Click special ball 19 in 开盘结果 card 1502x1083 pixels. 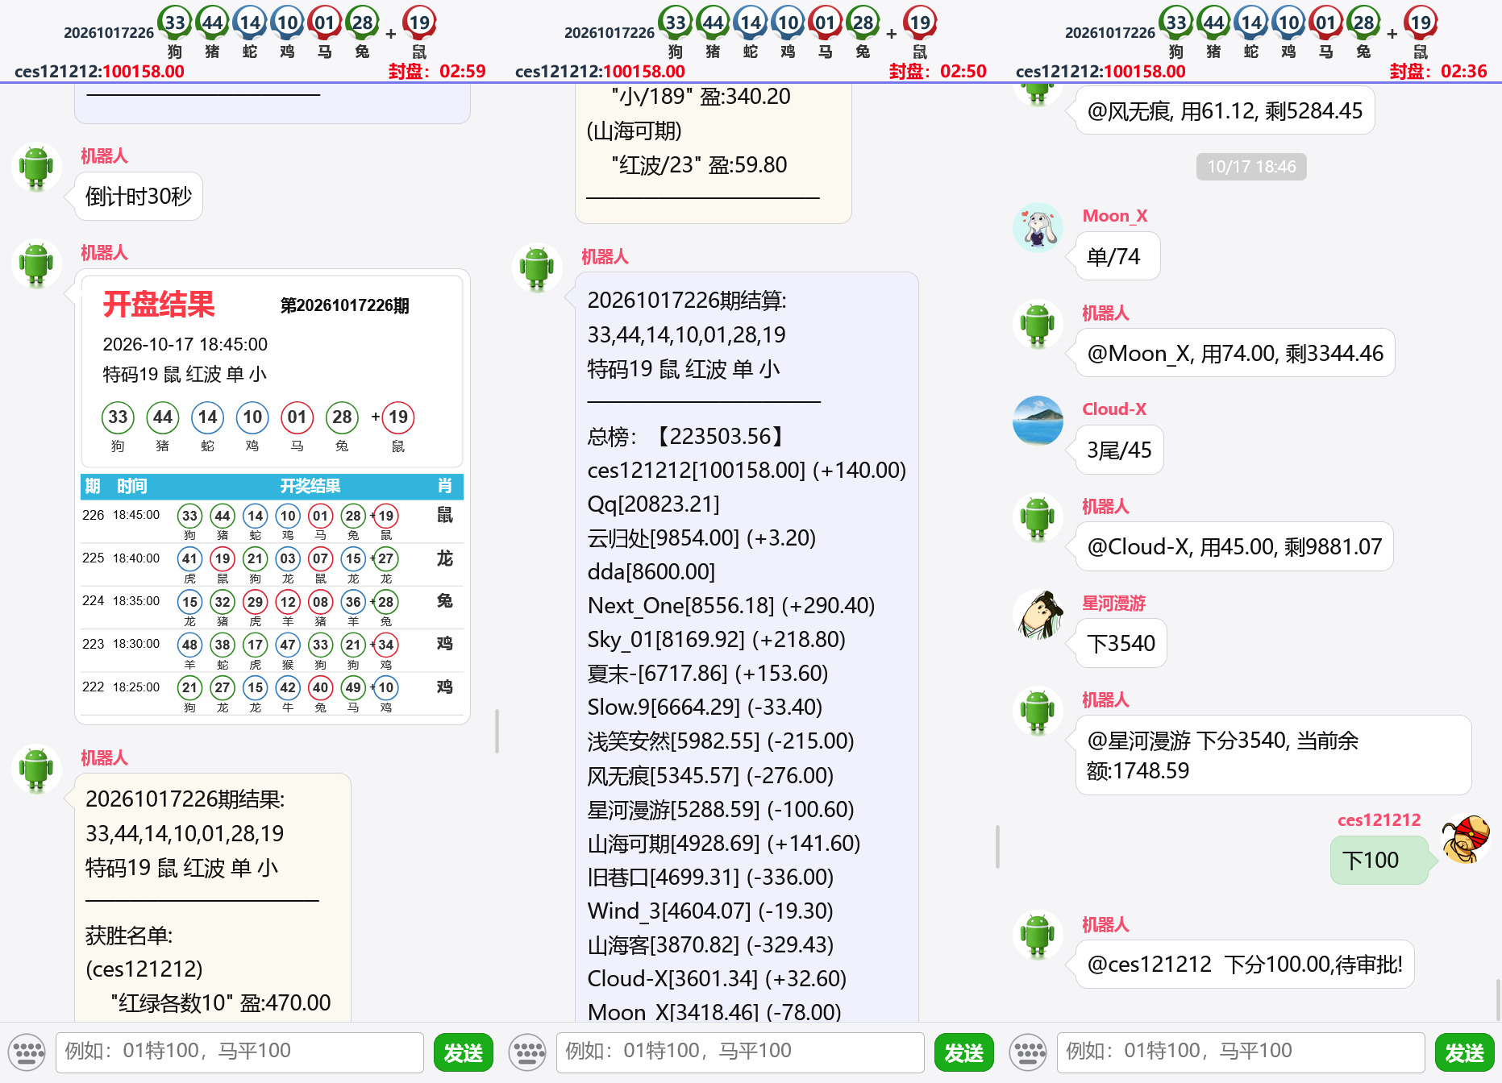point(398,417)
